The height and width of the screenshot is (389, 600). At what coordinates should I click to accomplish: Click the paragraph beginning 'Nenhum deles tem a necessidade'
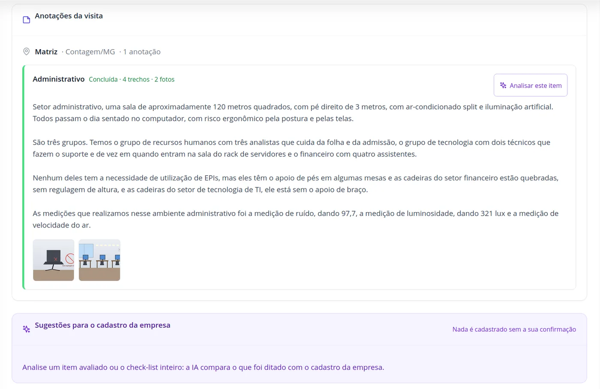point(295,184)
